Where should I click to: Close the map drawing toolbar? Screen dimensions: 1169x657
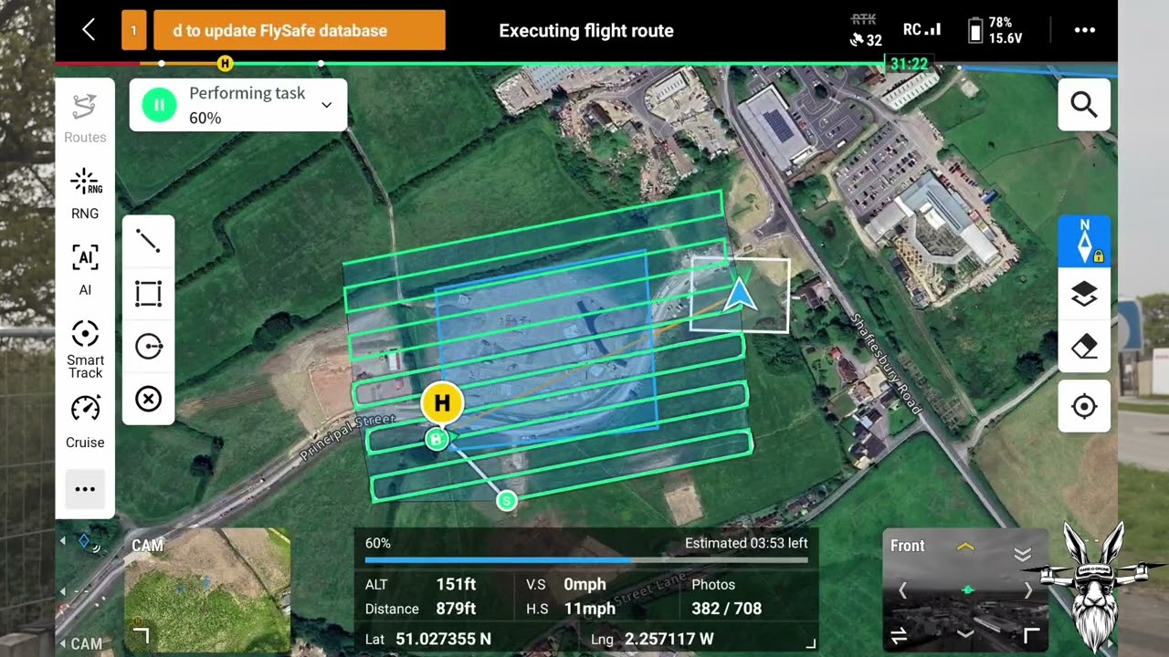coord(148,399)
